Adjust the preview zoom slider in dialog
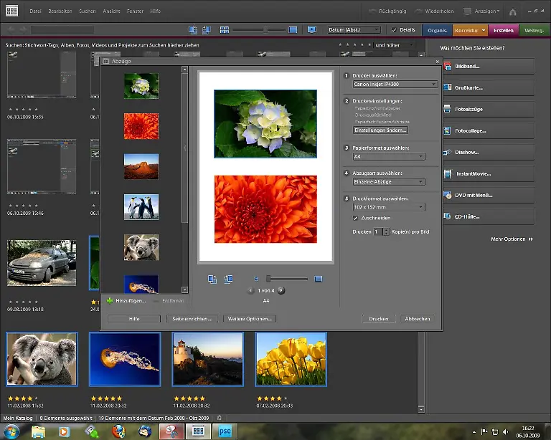This screenshot has height=440, width=551. tap(268, 279)
